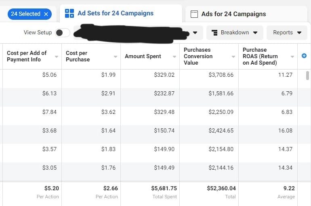Screen dimensions: 311x206
Task: Select the $3,708.66 conversion value cell
Action: tap(221, 75)
